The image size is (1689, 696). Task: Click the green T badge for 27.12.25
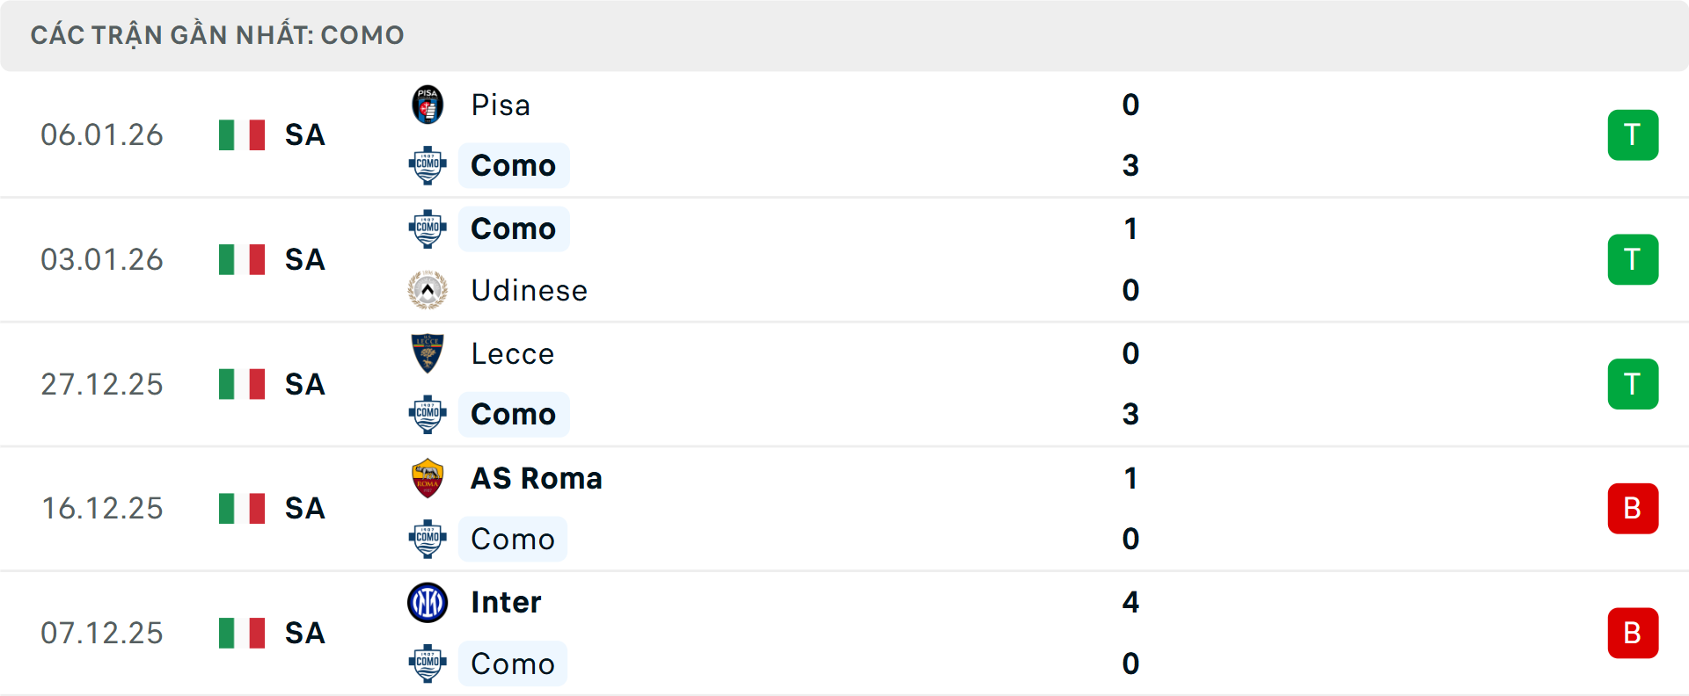(x=1633, y=384)
